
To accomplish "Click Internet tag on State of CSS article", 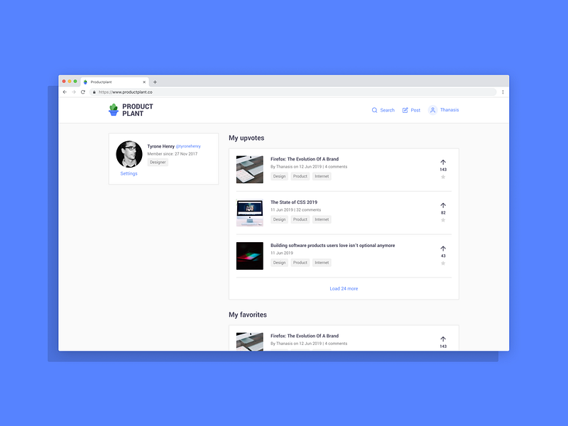I will point(322,219).
